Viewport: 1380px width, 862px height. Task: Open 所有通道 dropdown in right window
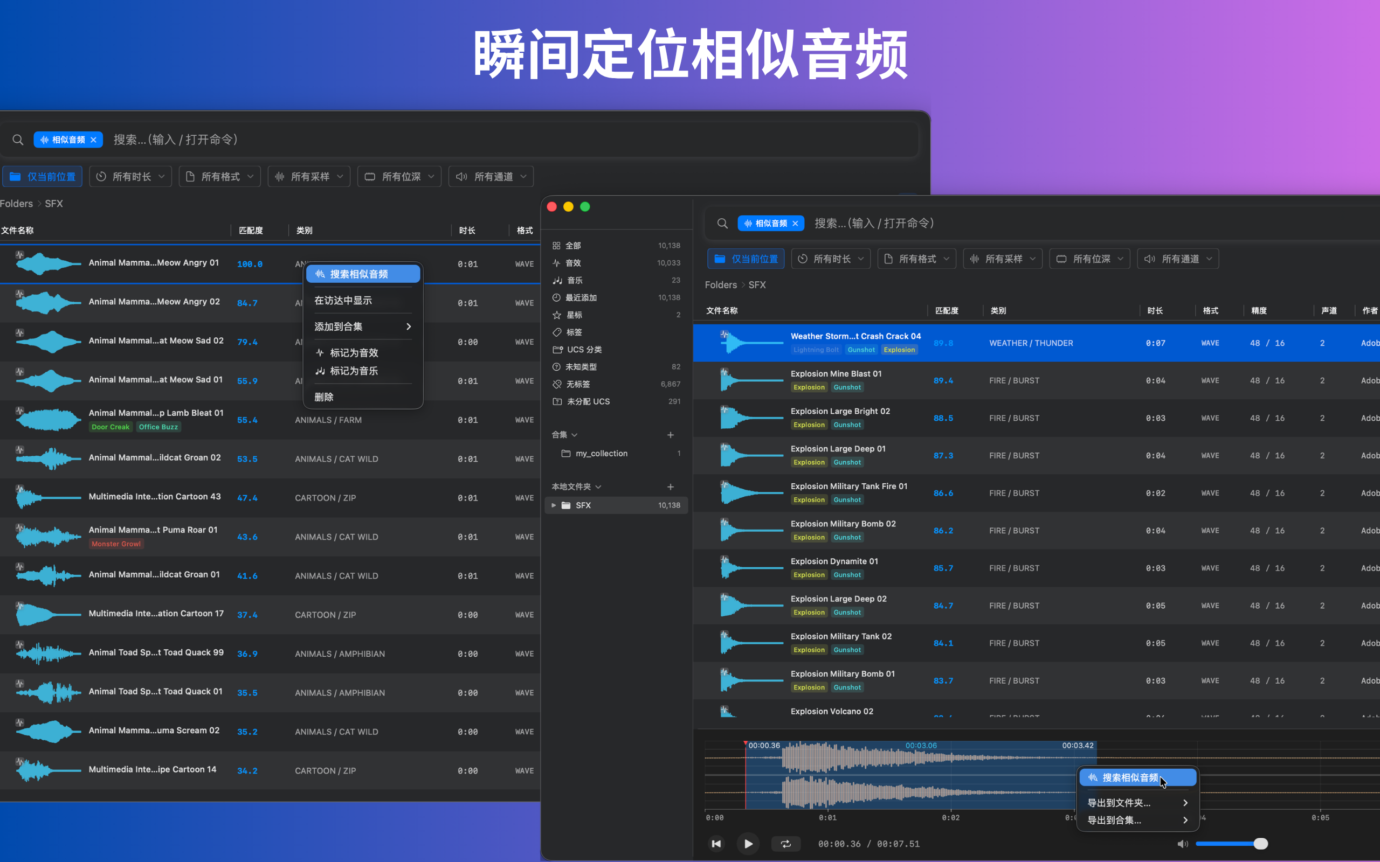click(x=1177, y=259)
